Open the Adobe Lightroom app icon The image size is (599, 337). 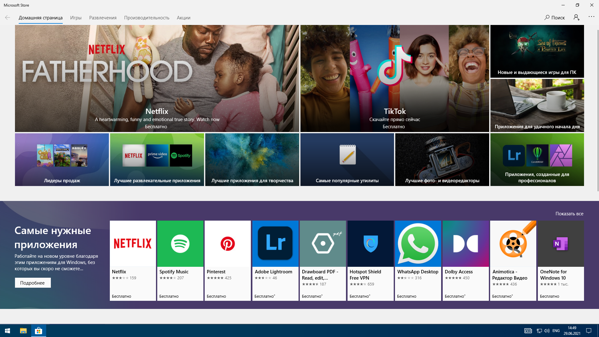pyautogui.click(x=275, y=244)
